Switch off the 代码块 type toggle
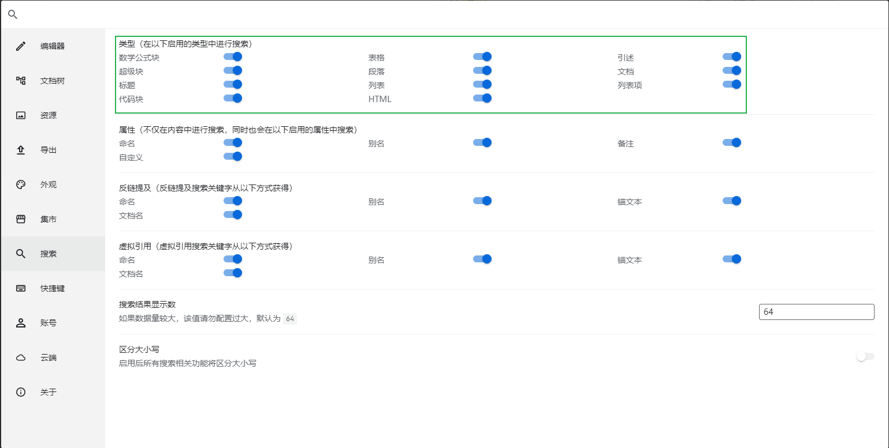The image size is (889, 448). point(233,98)
